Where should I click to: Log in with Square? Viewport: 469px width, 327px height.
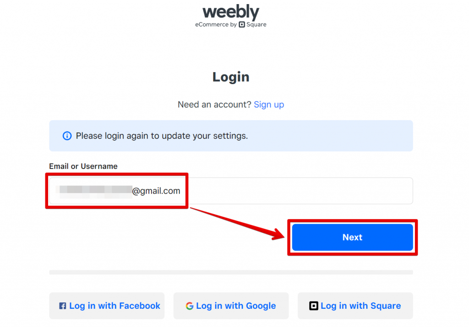[x=355, y=306]
